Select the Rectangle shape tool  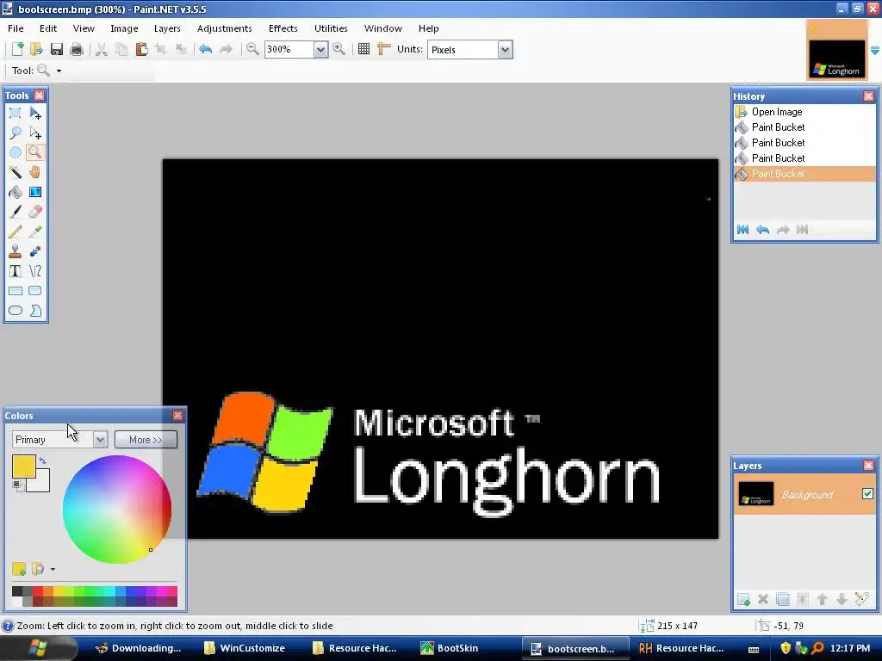(16, 291)
